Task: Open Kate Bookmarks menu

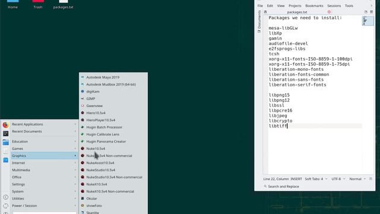Action: pos(314,5)
